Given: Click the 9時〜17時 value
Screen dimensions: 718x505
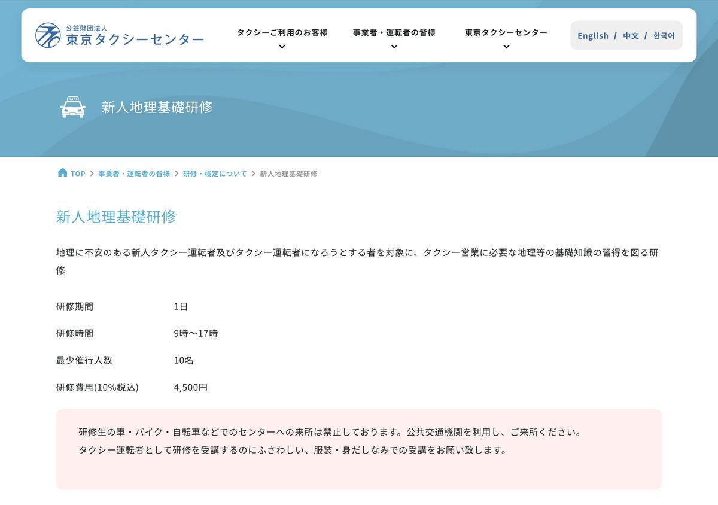Looking at the screenshot, I should coord(196,333).
